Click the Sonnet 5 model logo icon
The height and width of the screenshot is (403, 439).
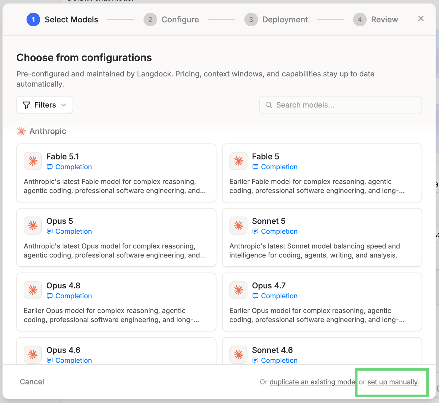(239, 226)
